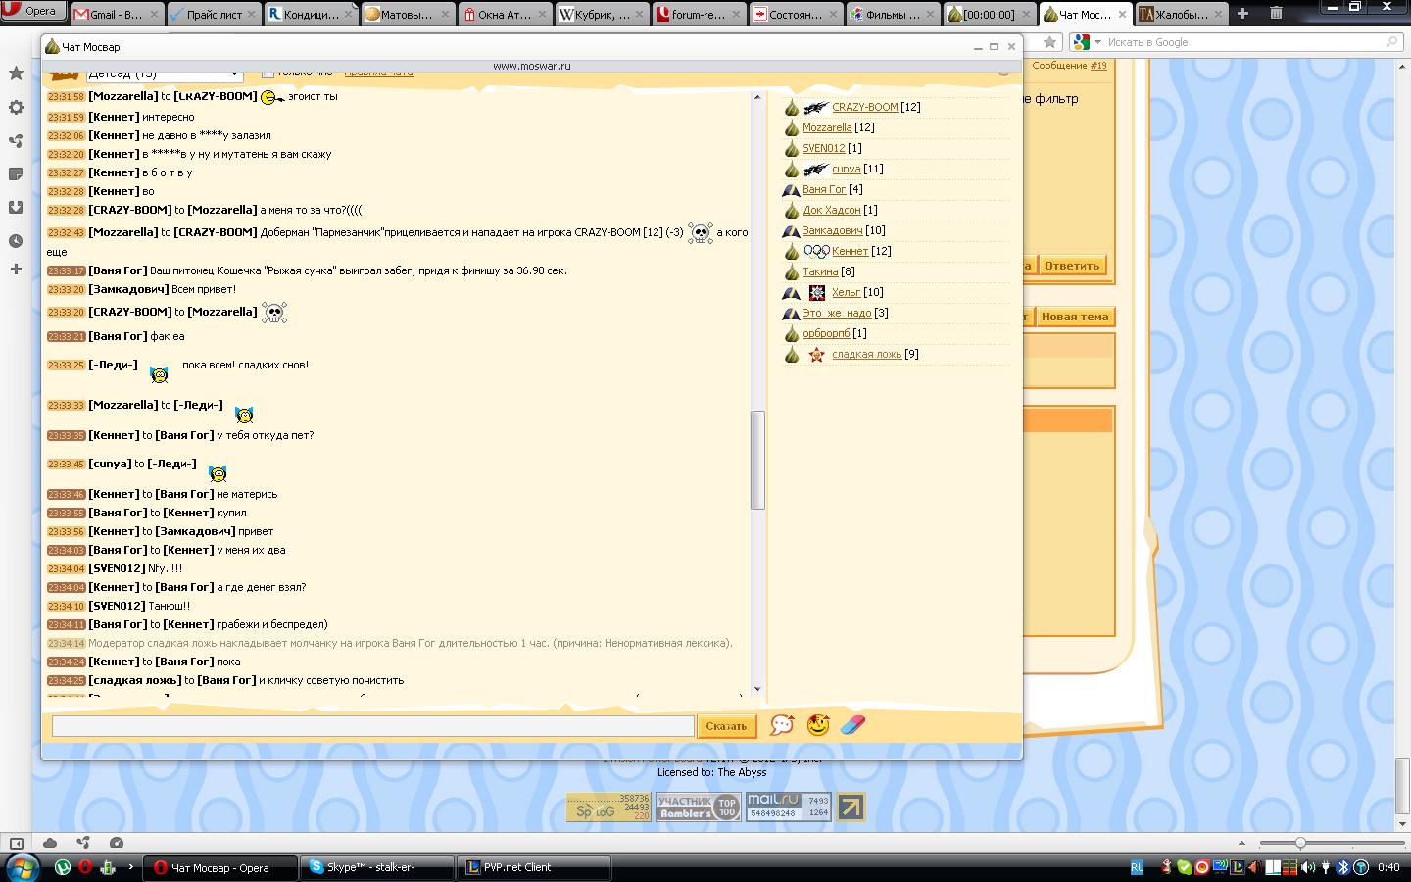Click the volume icon in system tray
This screenshot has height=882, width=1411.
(x=1308, y=867)
